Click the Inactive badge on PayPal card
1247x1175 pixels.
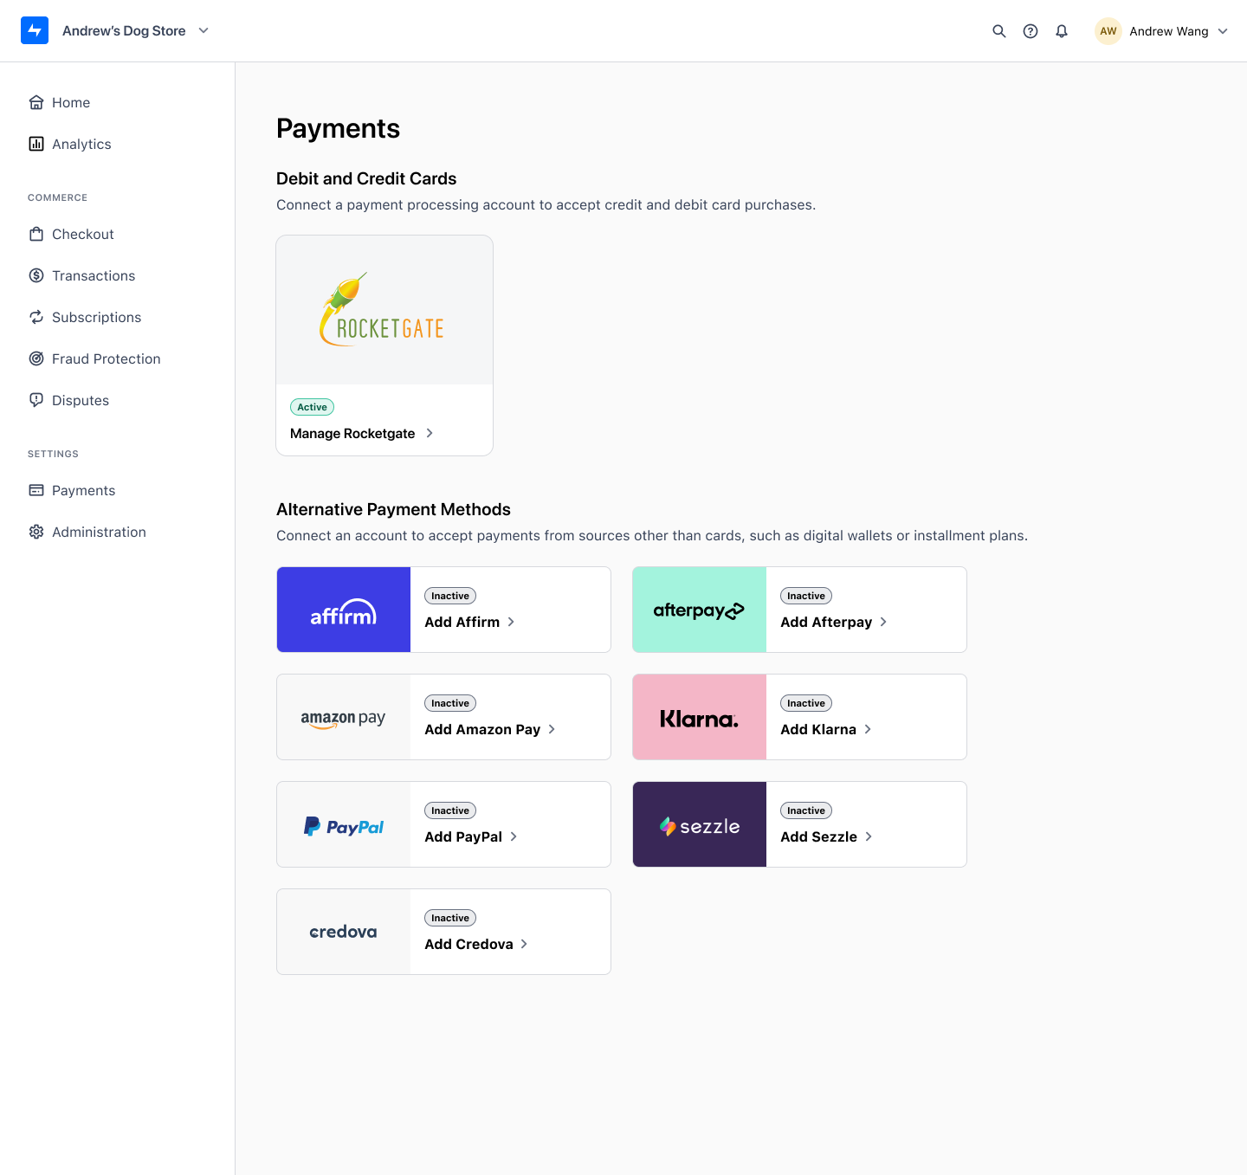pyautogui.click(x=450, y=810)
